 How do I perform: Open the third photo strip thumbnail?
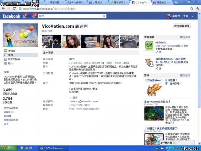pos(90,41)
